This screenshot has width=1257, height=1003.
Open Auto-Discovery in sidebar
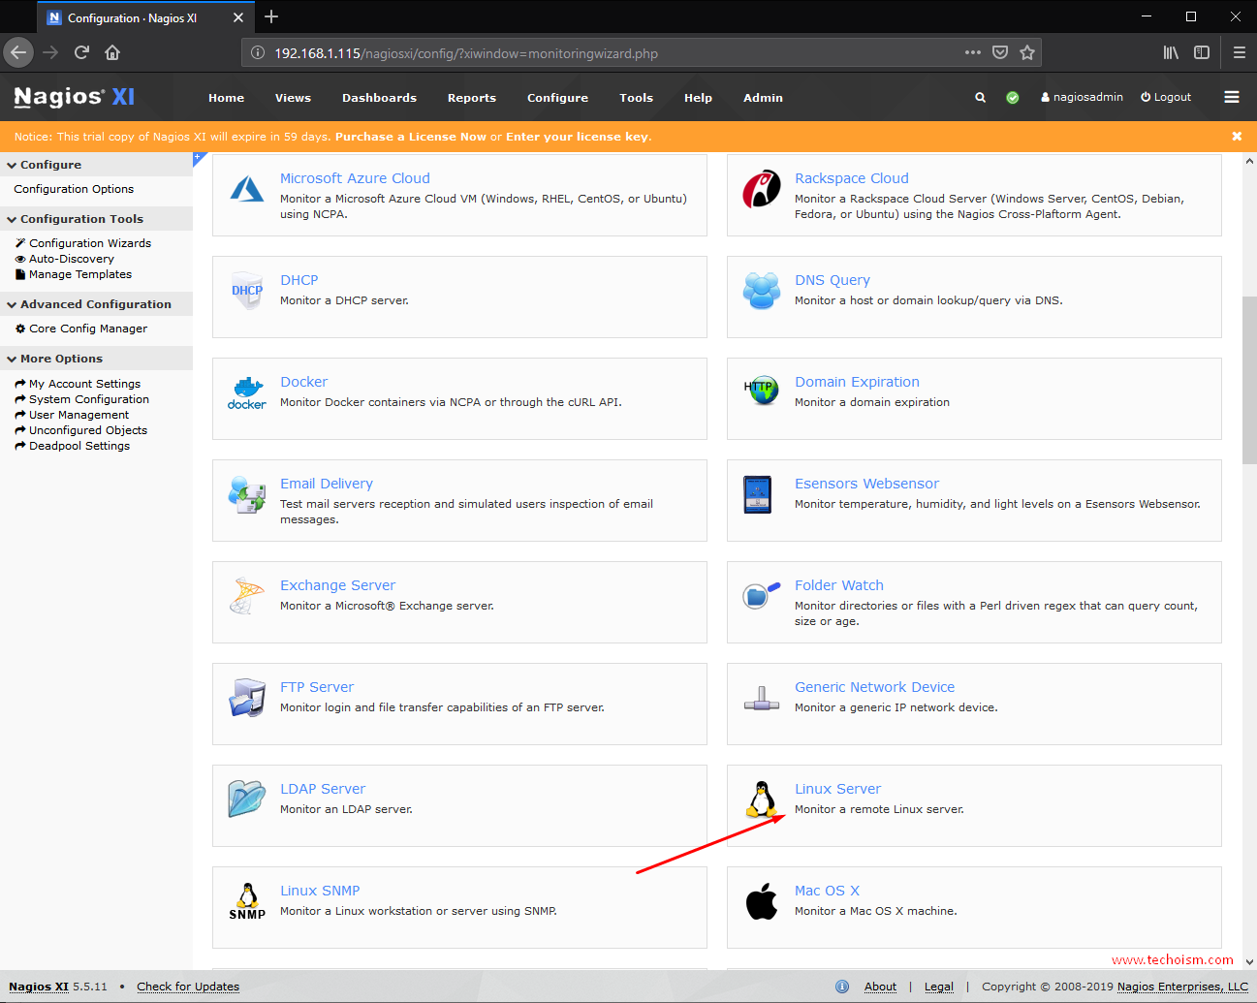72,259
